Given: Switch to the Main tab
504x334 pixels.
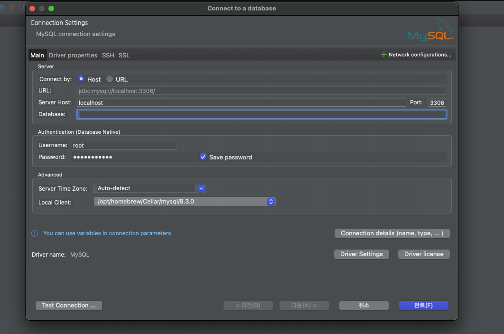Looking at the screenshot, I should point(37,56).
